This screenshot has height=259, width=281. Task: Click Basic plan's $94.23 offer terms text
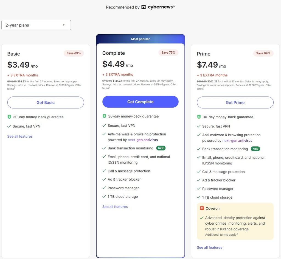pyautogui.click(x=44, y=85)
